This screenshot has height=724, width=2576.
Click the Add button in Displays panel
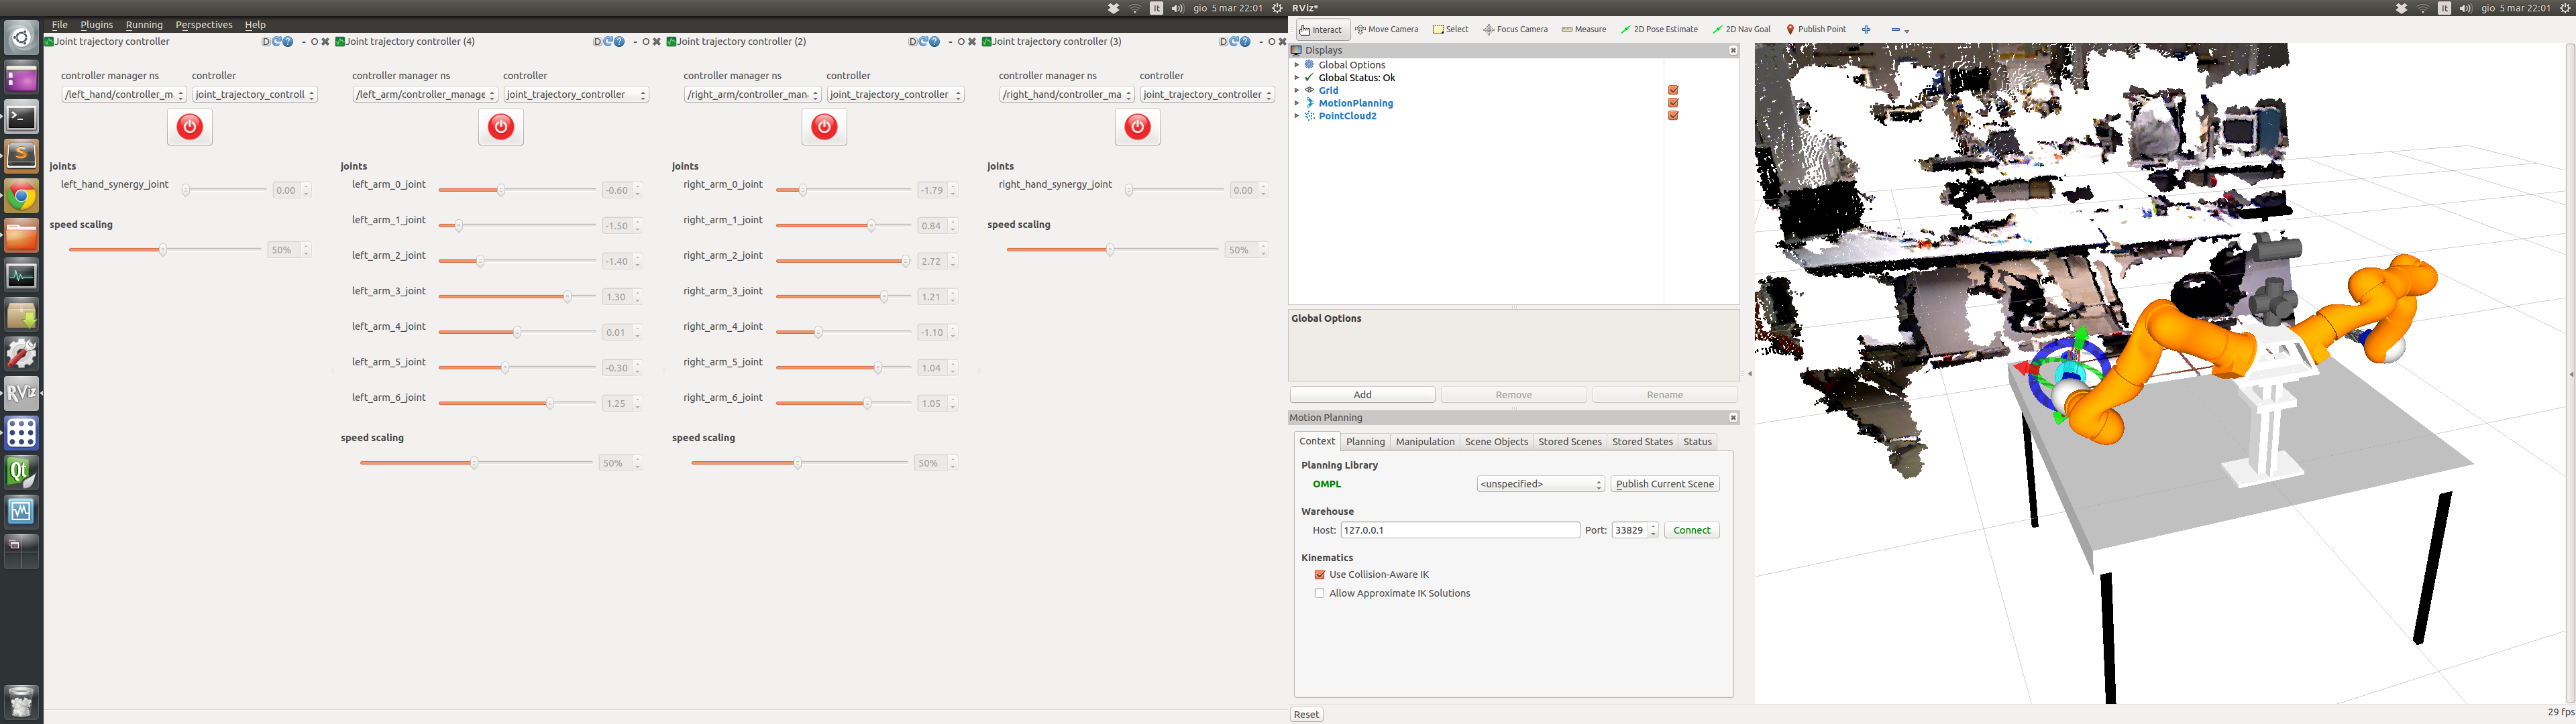1362,396
